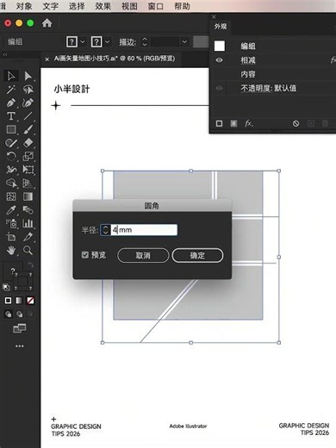This screenshot has height=448, width=336.
Task: Open the stroke color dropdown arrow
Action: coord(107,42)
